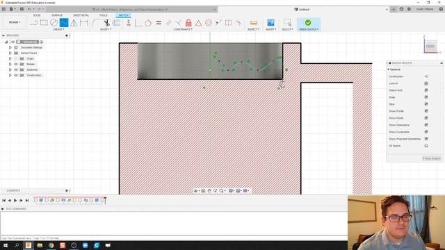Click the Undo arrow
445x250 pixels.
tap(29, 9)
